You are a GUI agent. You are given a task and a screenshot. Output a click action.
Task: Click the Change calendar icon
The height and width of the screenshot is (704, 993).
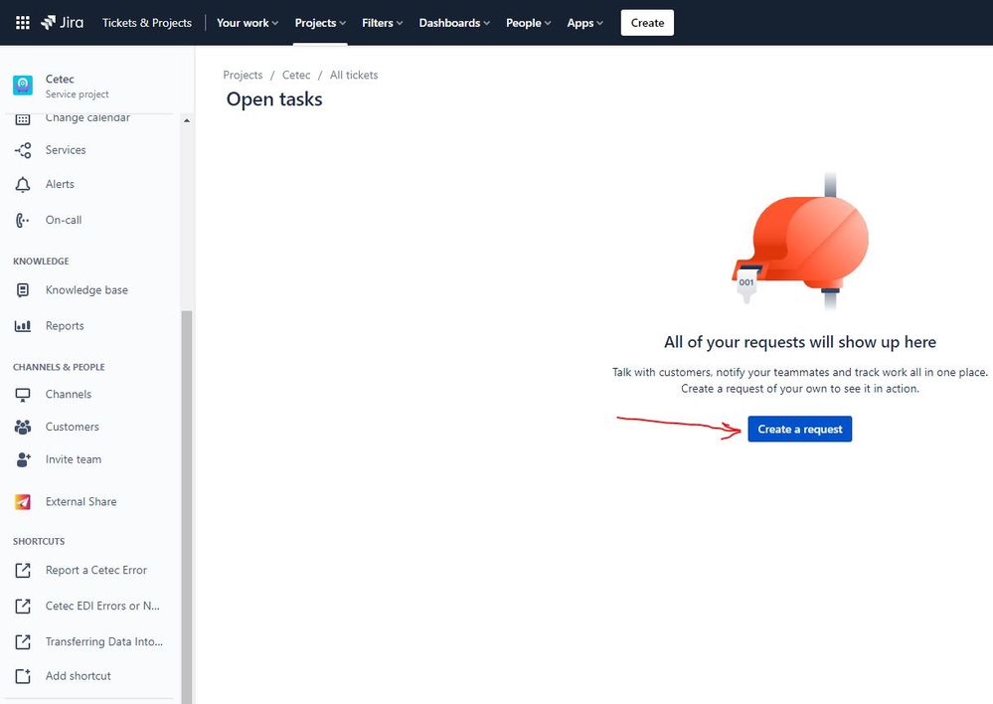[23, 118]
